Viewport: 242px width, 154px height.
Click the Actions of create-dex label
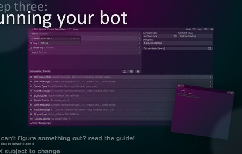40,123
